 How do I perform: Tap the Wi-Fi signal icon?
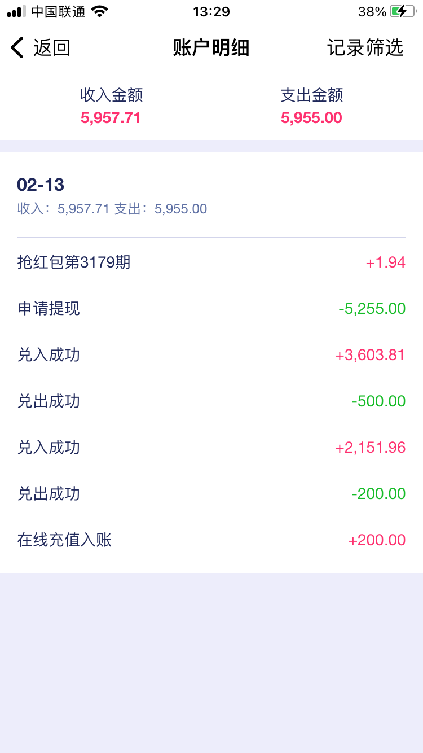[x=99, y=11]
